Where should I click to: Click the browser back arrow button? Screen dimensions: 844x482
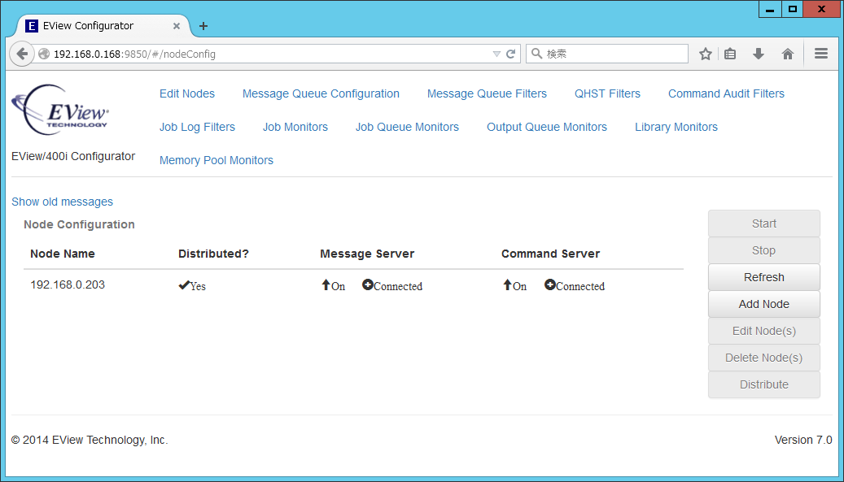point(22,54)
